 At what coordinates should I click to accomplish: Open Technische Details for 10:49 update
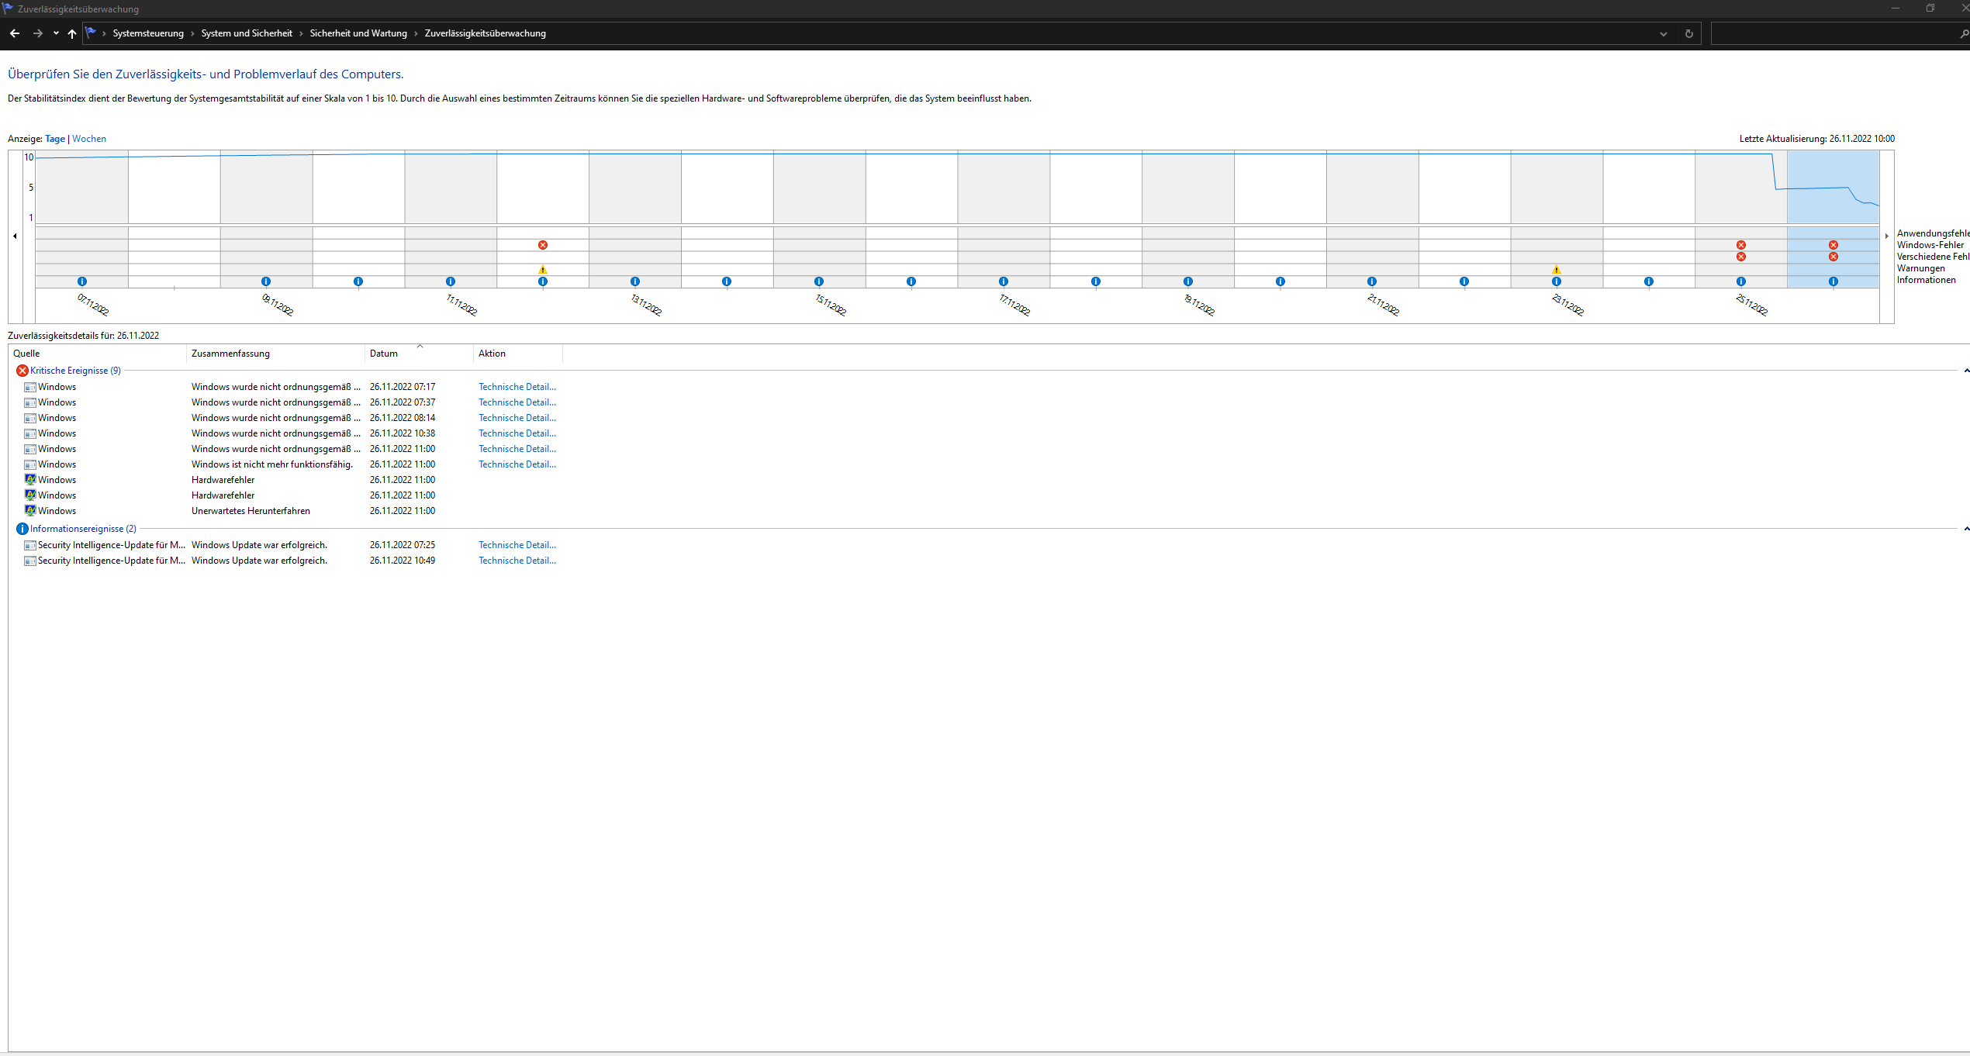[x=517, y=561]
